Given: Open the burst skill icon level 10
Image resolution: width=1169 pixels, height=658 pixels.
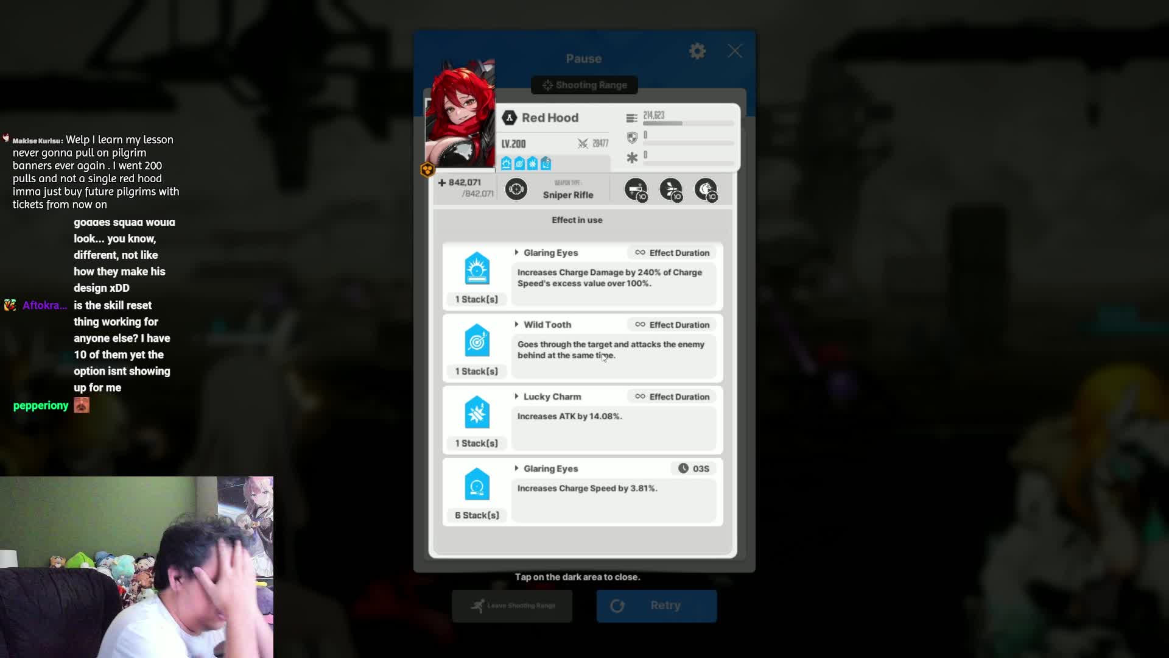Looking at the screenshot, I should [x=706, y=189].
